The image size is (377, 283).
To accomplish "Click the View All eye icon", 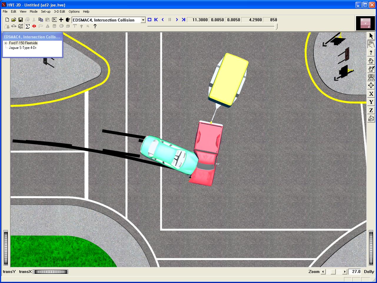I will click(x=371, y=77).
